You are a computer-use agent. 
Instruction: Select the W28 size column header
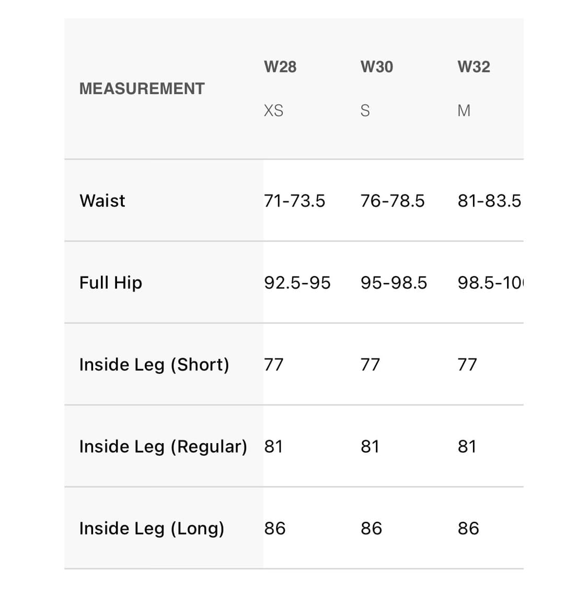280,67
